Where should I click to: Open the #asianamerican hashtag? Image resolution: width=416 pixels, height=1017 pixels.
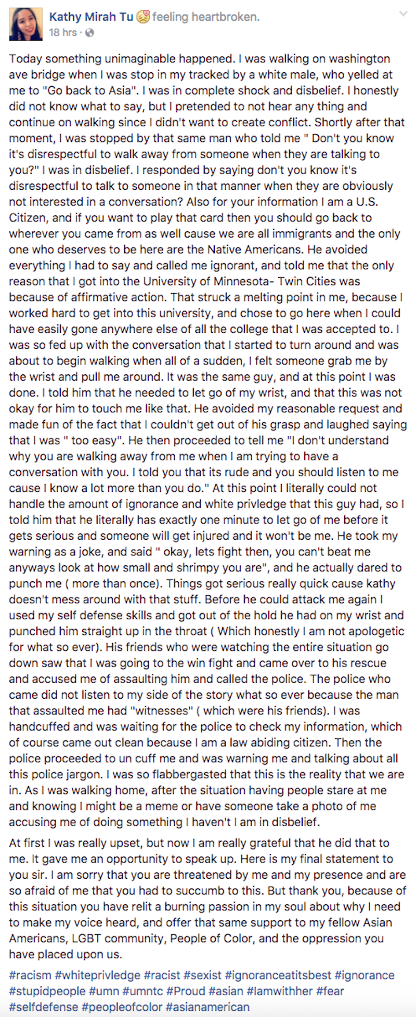click(208, 1007)
